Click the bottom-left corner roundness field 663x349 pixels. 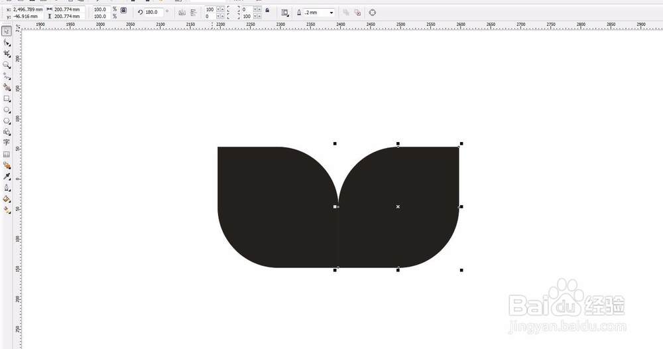coord(210,16)
